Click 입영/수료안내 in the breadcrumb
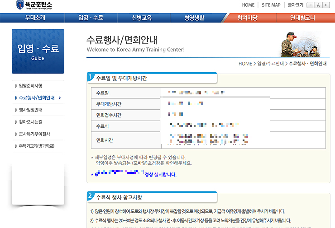This screenshot has height=228, width=335. click(270, 64)
